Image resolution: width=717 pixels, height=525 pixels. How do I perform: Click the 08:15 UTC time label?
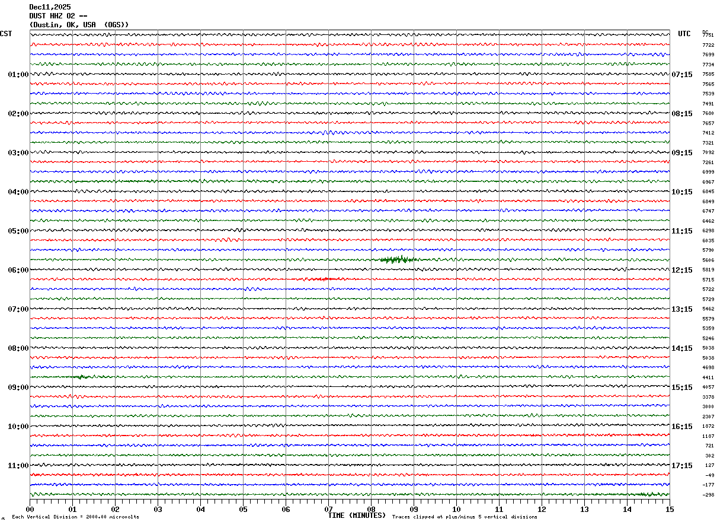[682, 114]
